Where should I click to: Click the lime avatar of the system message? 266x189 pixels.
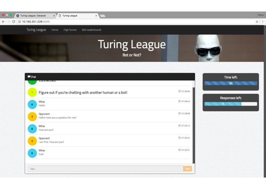(32, 92)
